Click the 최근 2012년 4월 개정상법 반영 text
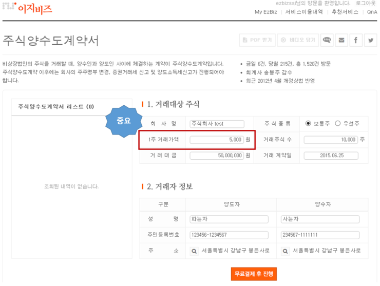This screenshot has height=286, width=380. tap(280, 81)
